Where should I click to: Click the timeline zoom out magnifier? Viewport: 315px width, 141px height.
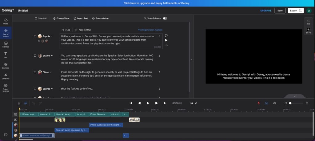[286, 103]
